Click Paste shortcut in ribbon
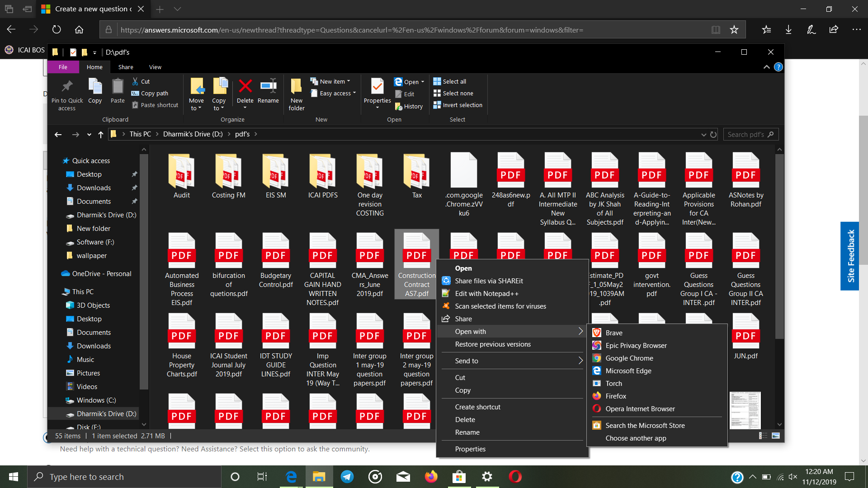The width and height of the screenshot is (868, 488). pos(155,105)
